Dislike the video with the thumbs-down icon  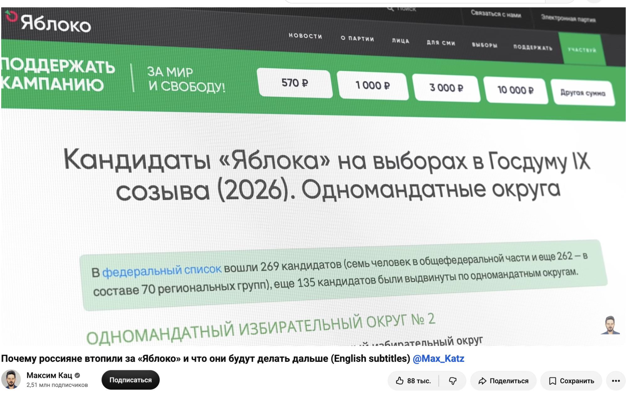pyautogui.click(x=453, y=381)
